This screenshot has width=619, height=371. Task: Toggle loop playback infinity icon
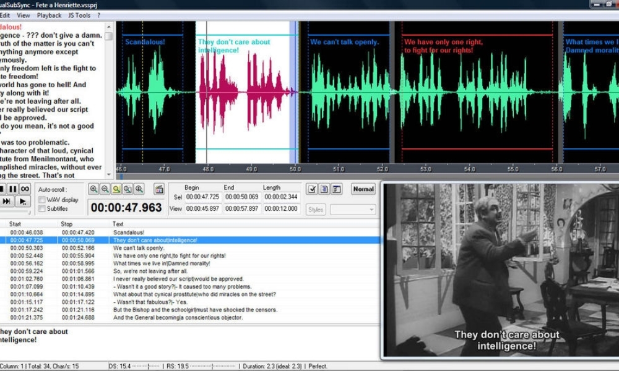pos(25,189)
